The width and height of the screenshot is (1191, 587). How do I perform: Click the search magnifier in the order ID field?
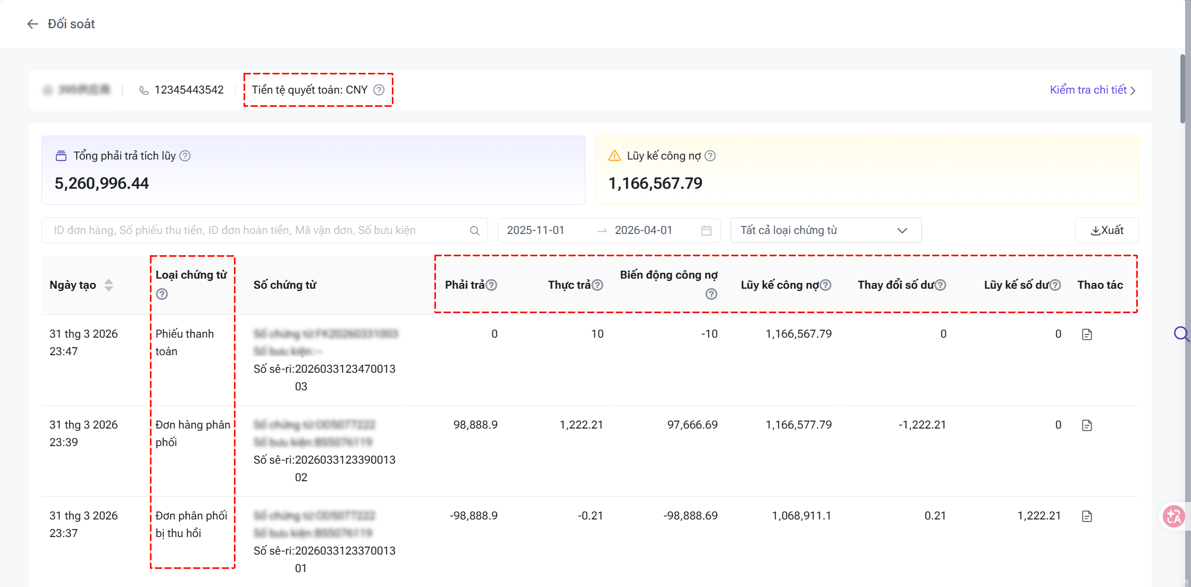tap(474, 231)
